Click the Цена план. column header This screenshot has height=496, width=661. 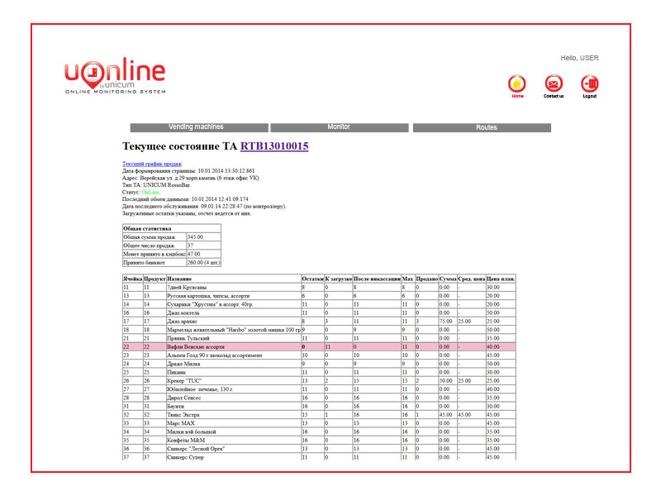coord(501,279)
